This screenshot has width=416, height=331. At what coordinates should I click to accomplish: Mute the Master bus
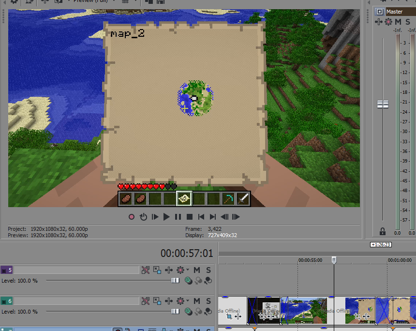pos(398,22)
